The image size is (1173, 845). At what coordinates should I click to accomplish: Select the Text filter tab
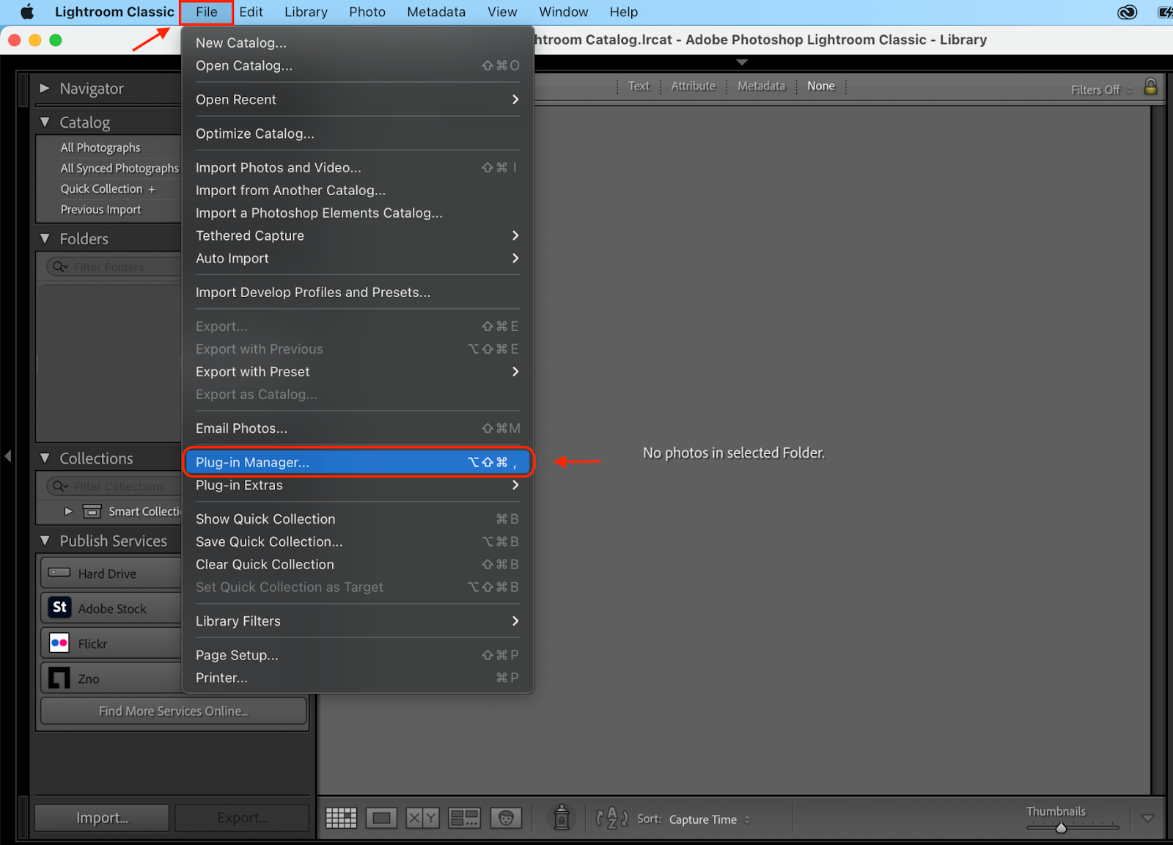pyautogui.click(x=639, y=86)
